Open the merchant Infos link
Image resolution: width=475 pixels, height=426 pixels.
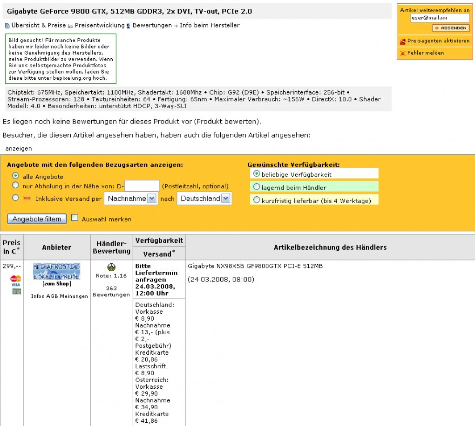point(38,296)
